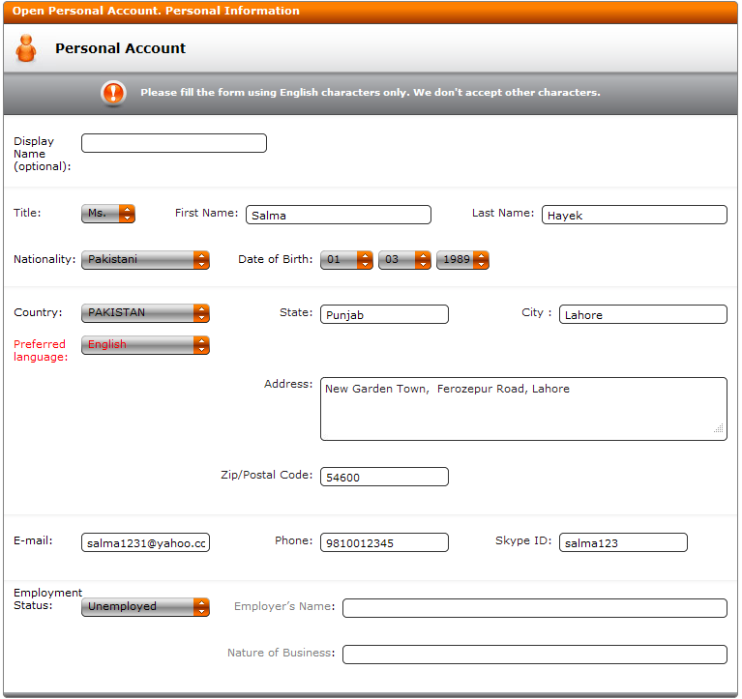
Task: Click the orange Personal Account user icon
Action: 26,48
